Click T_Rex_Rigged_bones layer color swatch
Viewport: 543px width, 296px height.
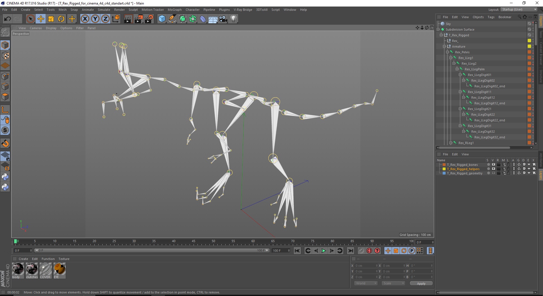point(444,165)
